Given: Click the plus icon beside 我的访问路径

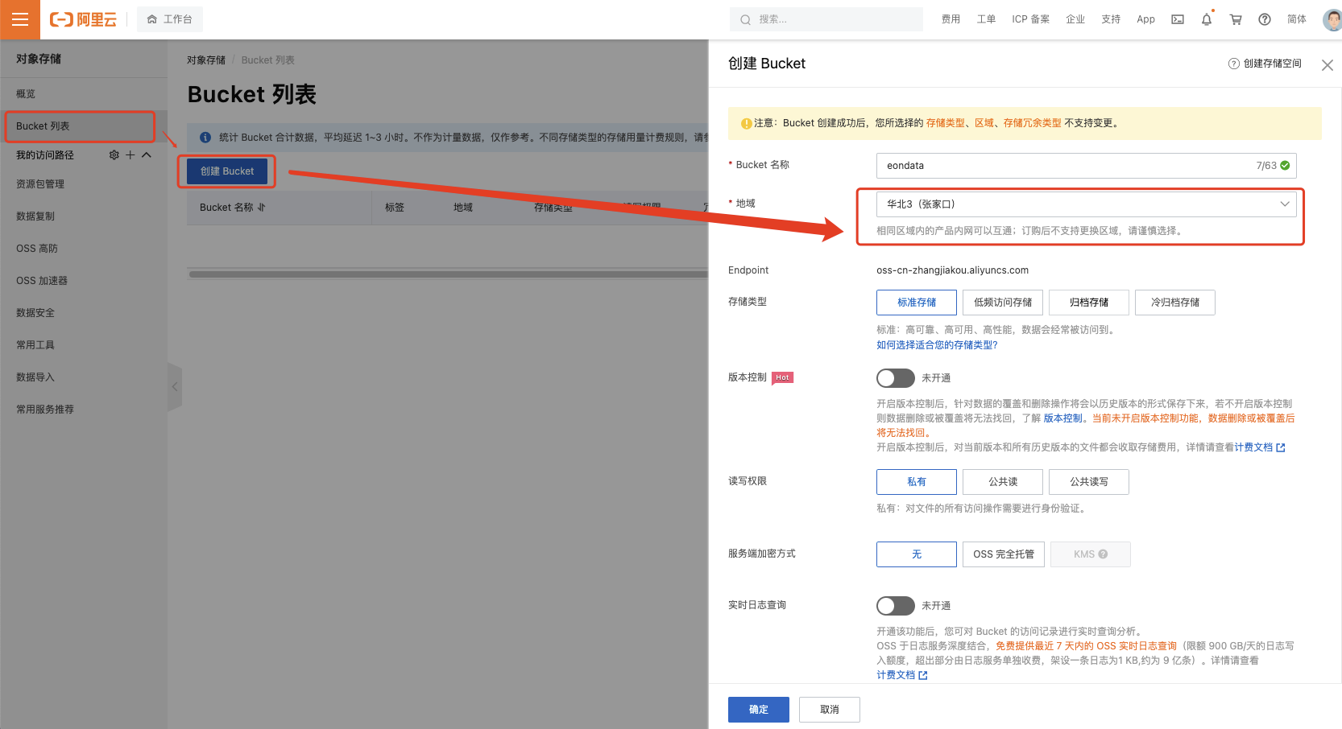Looking at the screenshot, I should [x=129, y=154].
